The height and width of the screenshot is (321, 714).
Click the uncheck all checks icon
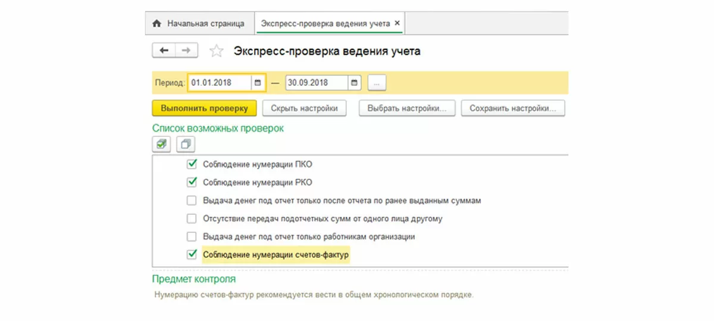[186, 144]
